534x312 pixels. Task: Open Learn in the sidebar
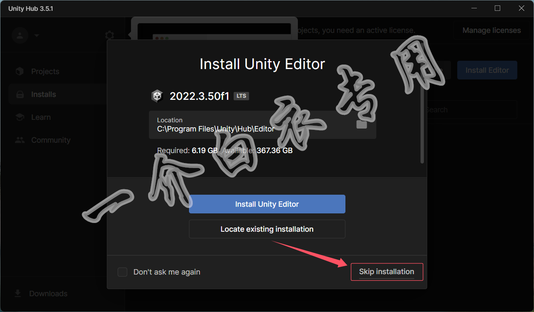pyautogui.click(x=41, y=117)
